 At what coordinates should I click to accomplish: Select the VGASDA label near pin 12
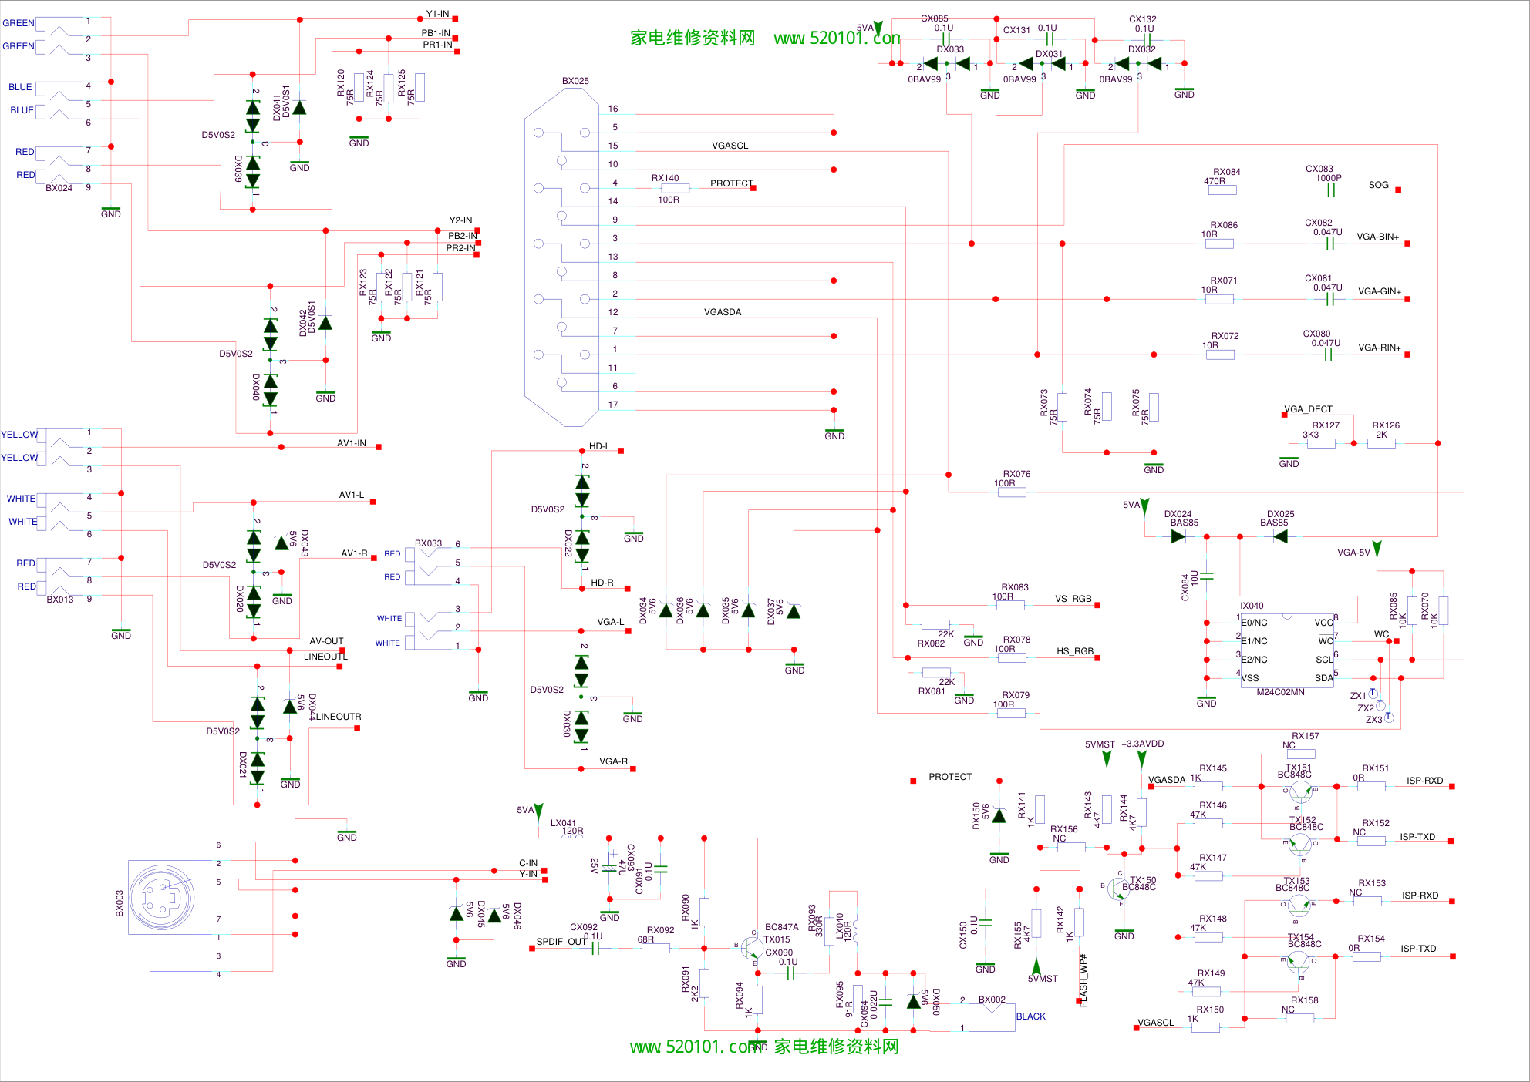[x=723, y=312]
